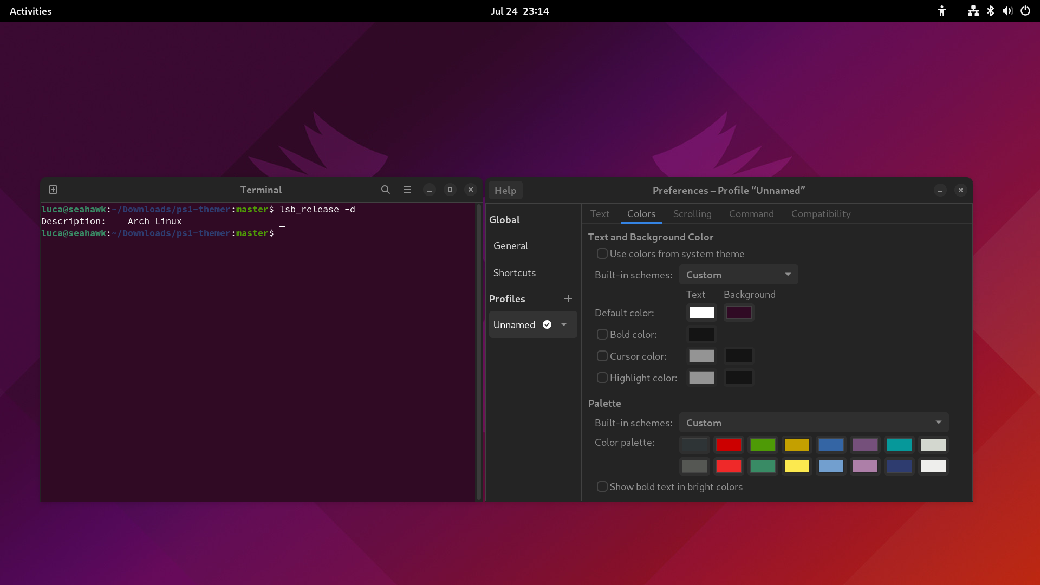Image resolution: width=1040 pixels, height=585 pixels.
Task: Open the Shortcuts settings page
Action: coord(514,273)
